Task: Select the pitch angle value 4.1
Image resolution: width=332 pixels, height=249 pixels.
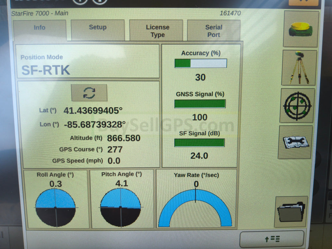Action: (x=122, y=183)
